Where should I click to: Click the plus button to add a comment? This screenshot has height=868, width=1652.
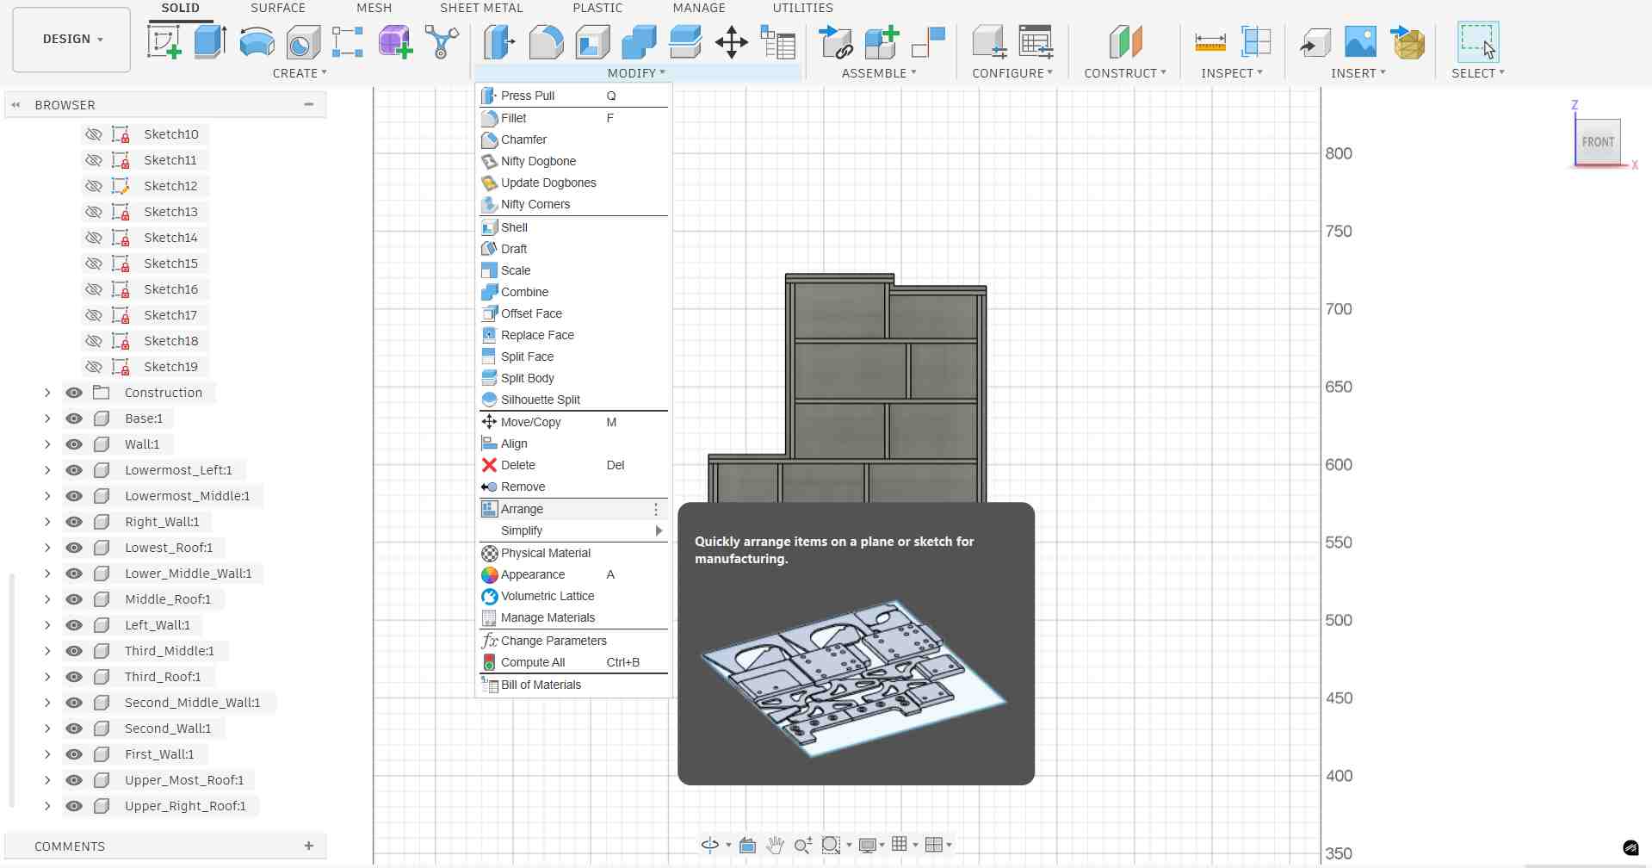click(309, 846)
